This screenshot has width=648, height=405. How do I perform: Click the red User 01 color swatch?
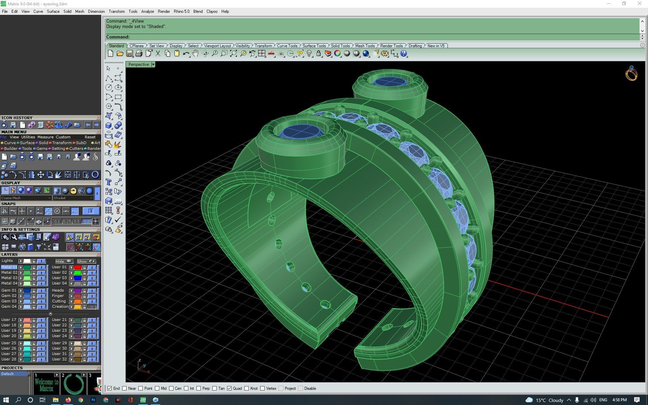pos(78,267)
